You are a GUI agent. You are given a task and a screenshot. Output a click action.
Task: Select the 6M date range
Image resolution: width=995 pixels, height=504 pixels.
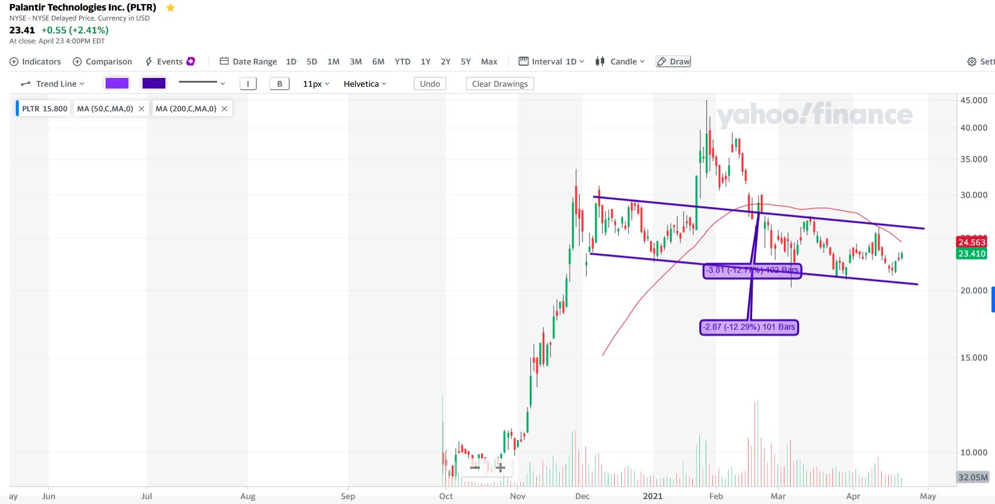point(378,62)
